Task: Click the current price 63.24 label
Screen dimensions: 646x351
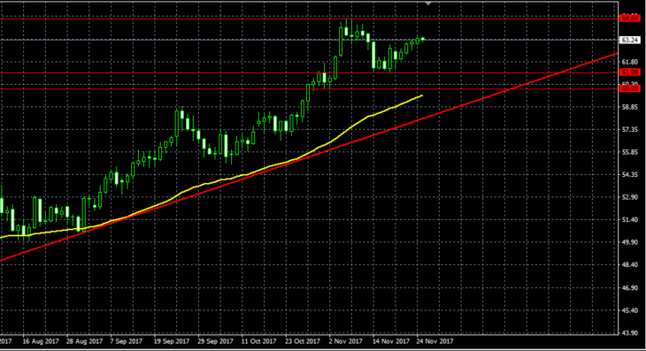Action: (x=630, y=40)
